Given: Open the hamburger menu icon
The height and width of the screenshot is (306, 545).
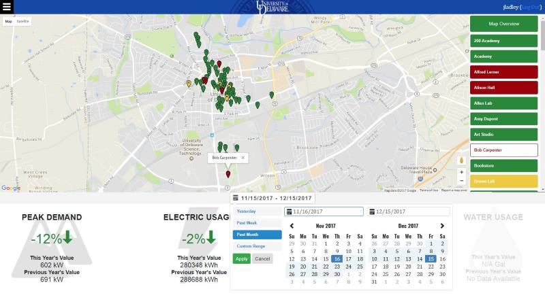Looking at the screenshot, I should 7,7.
